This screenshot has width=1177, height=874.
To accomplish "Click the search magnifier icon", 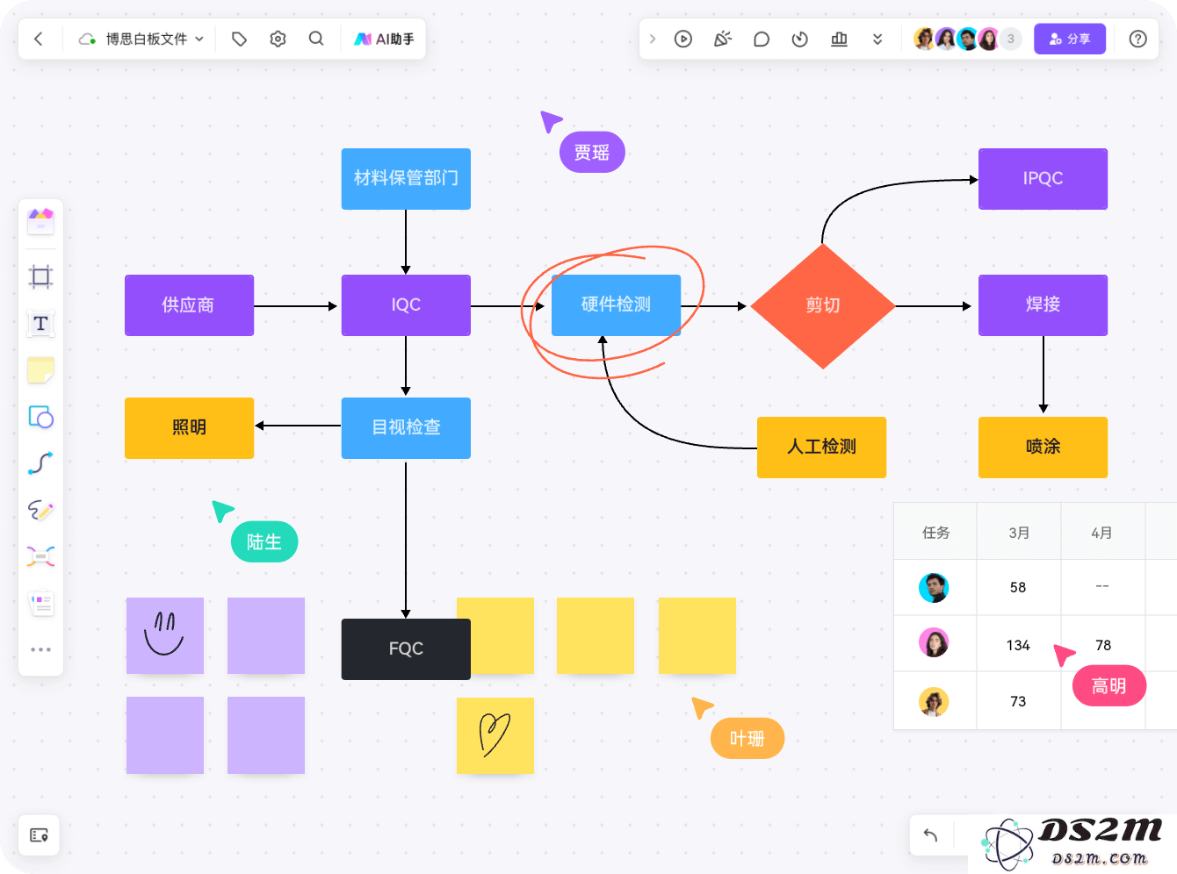I will coord(316,39).
